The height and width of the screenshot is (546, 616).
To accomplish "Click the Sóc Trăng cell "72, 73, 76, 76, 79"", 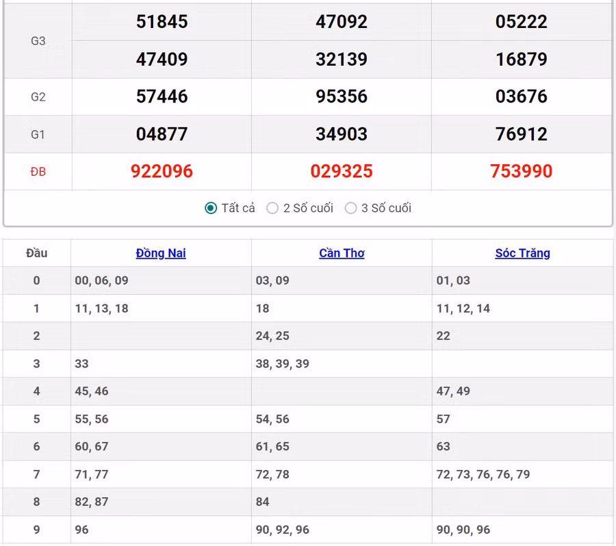I will 483,474.
